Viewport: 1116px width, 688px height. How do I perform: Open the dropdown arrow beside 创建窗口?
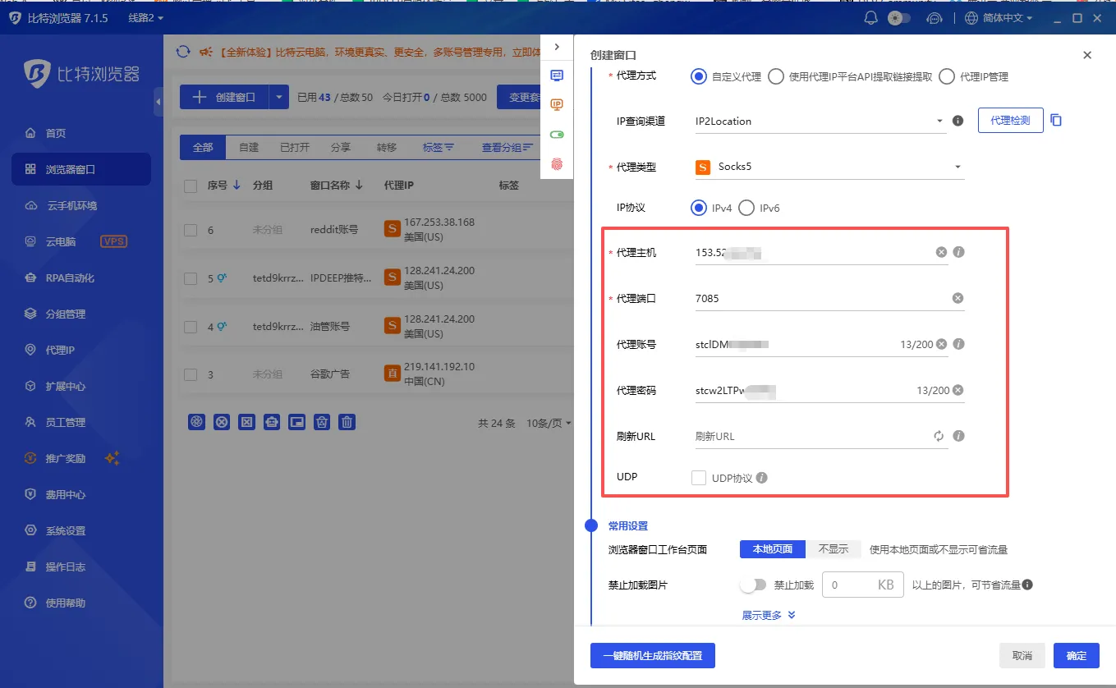[279, 97]
